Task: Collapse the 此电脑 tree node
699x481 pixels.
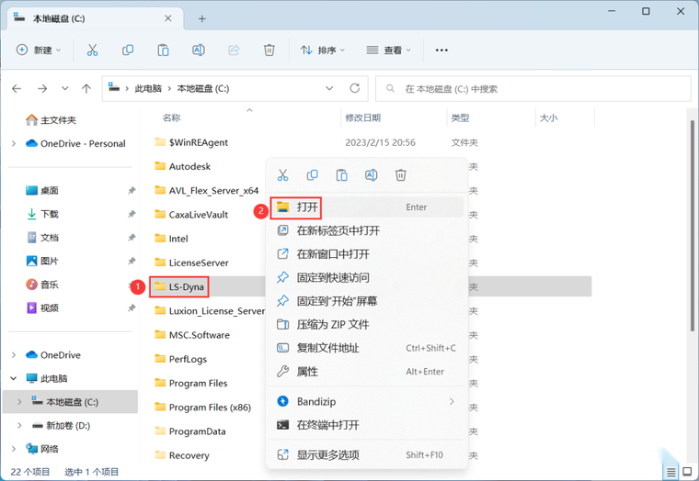Action: coord(14,378)
